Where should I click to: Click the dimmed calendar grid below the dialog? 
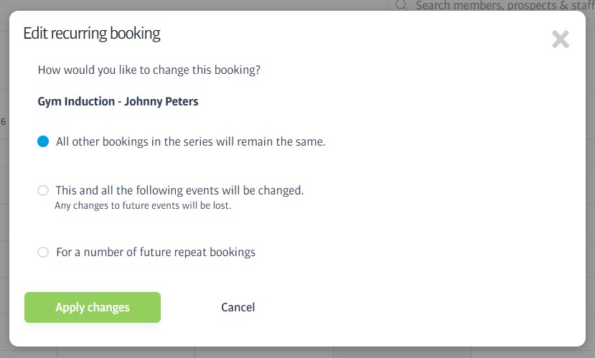287,352
